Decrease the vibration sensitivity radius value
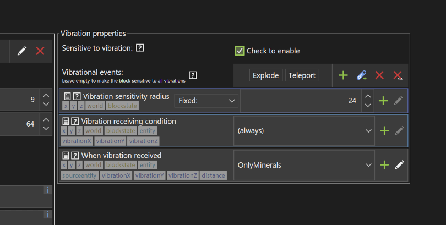The height and width of the screenshot is (225, 446). [368, 106]
